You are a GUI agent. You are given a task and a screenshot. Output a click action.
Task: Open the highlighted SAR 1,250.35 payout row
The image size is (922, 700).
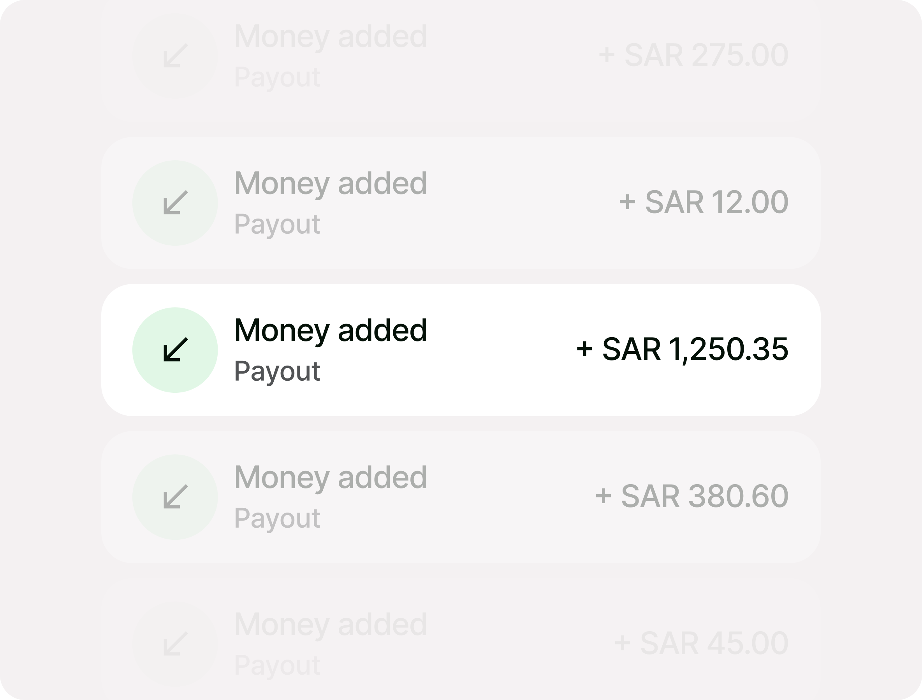tap(461, 350)
